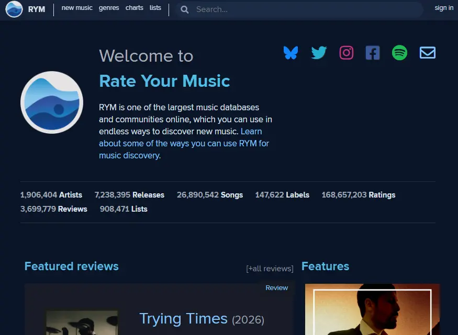
Task: Click the RYM text in header
Action: [x=37, y=9]
